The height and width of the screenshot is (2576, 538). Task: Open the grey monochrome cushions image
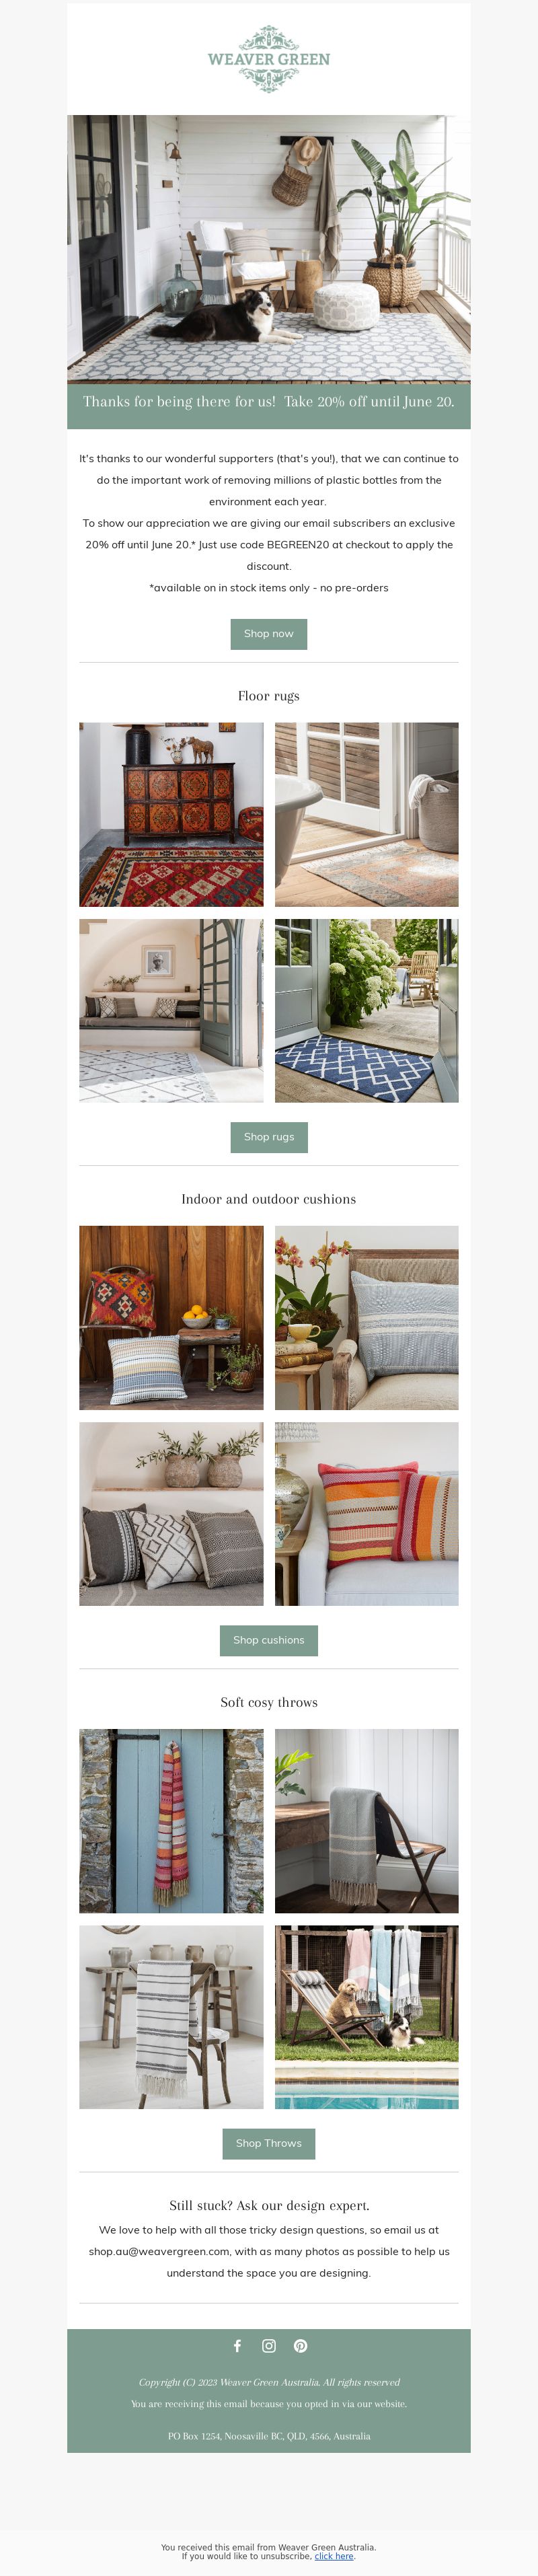[172, 1514]
